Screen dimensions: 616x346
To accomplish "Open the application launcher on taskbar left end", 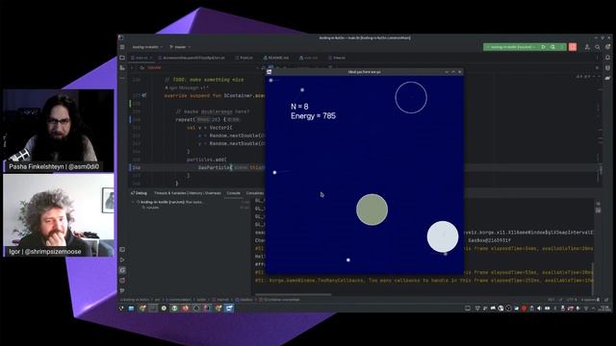I will (121, 309).
